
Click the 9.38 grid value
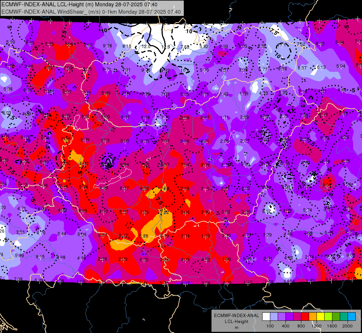pyautogui.click(x=107, y=46)
